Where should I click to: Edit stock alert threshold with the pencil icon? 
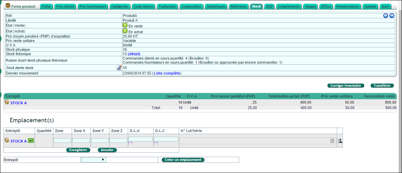[119, 68]
